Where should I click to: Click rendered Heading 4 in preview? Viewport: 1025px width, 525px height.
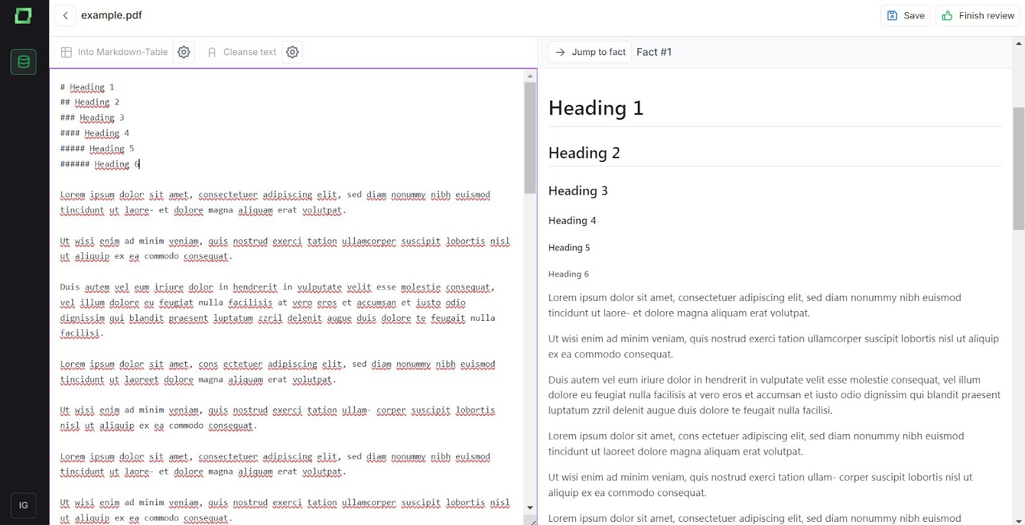(572, 220)
